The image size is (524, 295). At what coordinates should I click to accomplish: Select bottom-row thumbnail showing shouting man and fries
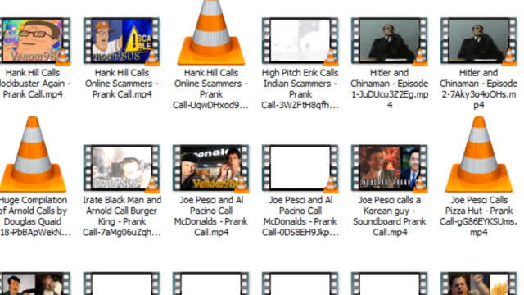coord(478,284)
